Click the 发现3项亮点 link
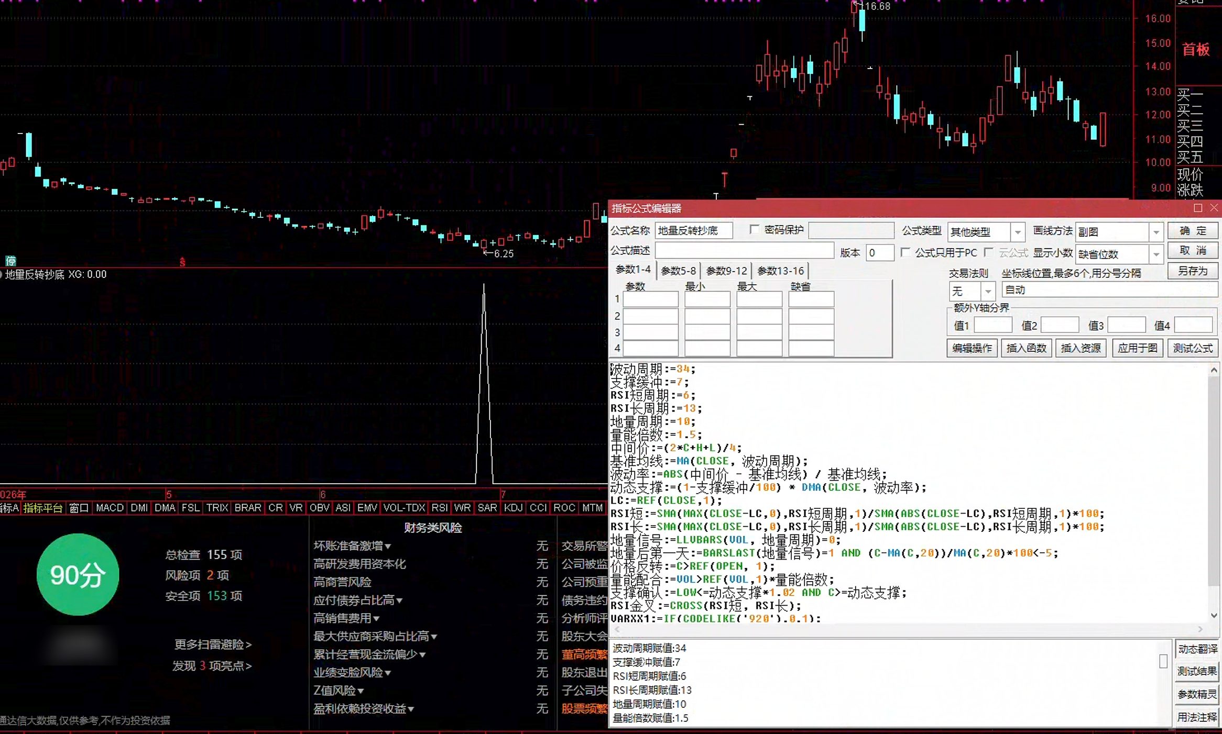 [212, 666]
